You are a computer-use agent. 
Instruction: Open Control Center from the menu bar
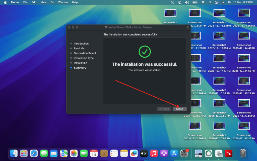[x=217, y=2]
